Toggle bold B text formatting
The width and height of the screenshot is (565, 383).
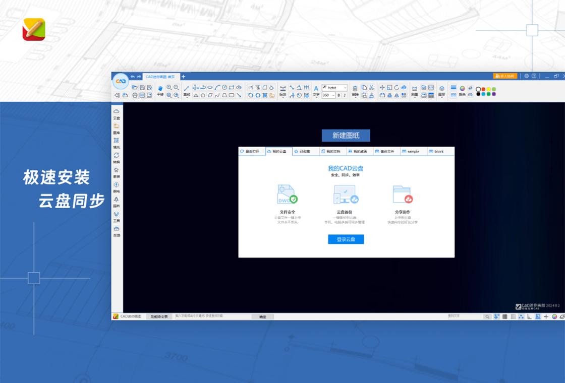(x=338, y=95)
